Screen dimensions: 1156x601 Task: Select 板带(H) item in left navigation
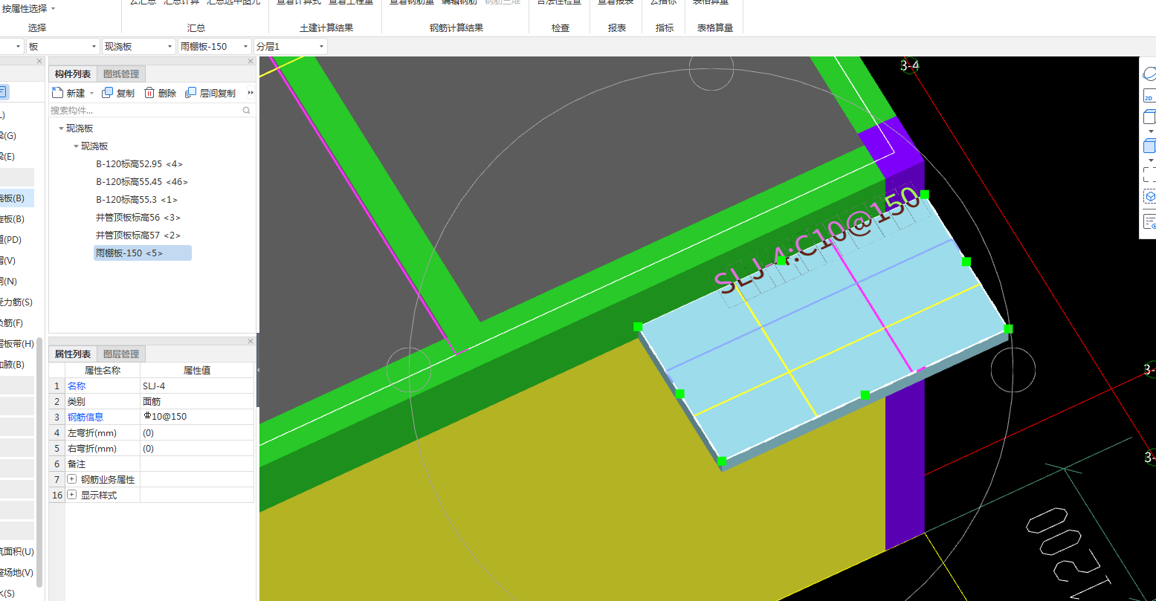click(x=16, y=344)
